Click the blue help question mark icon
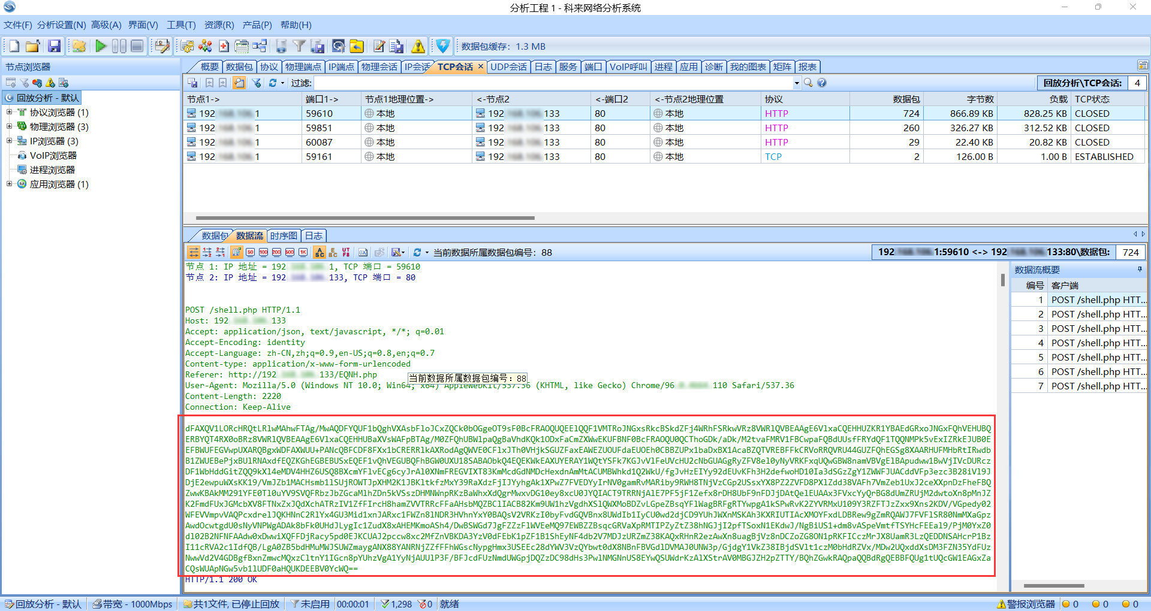This screenshot has width=1151, height=611. pos(822,83)
